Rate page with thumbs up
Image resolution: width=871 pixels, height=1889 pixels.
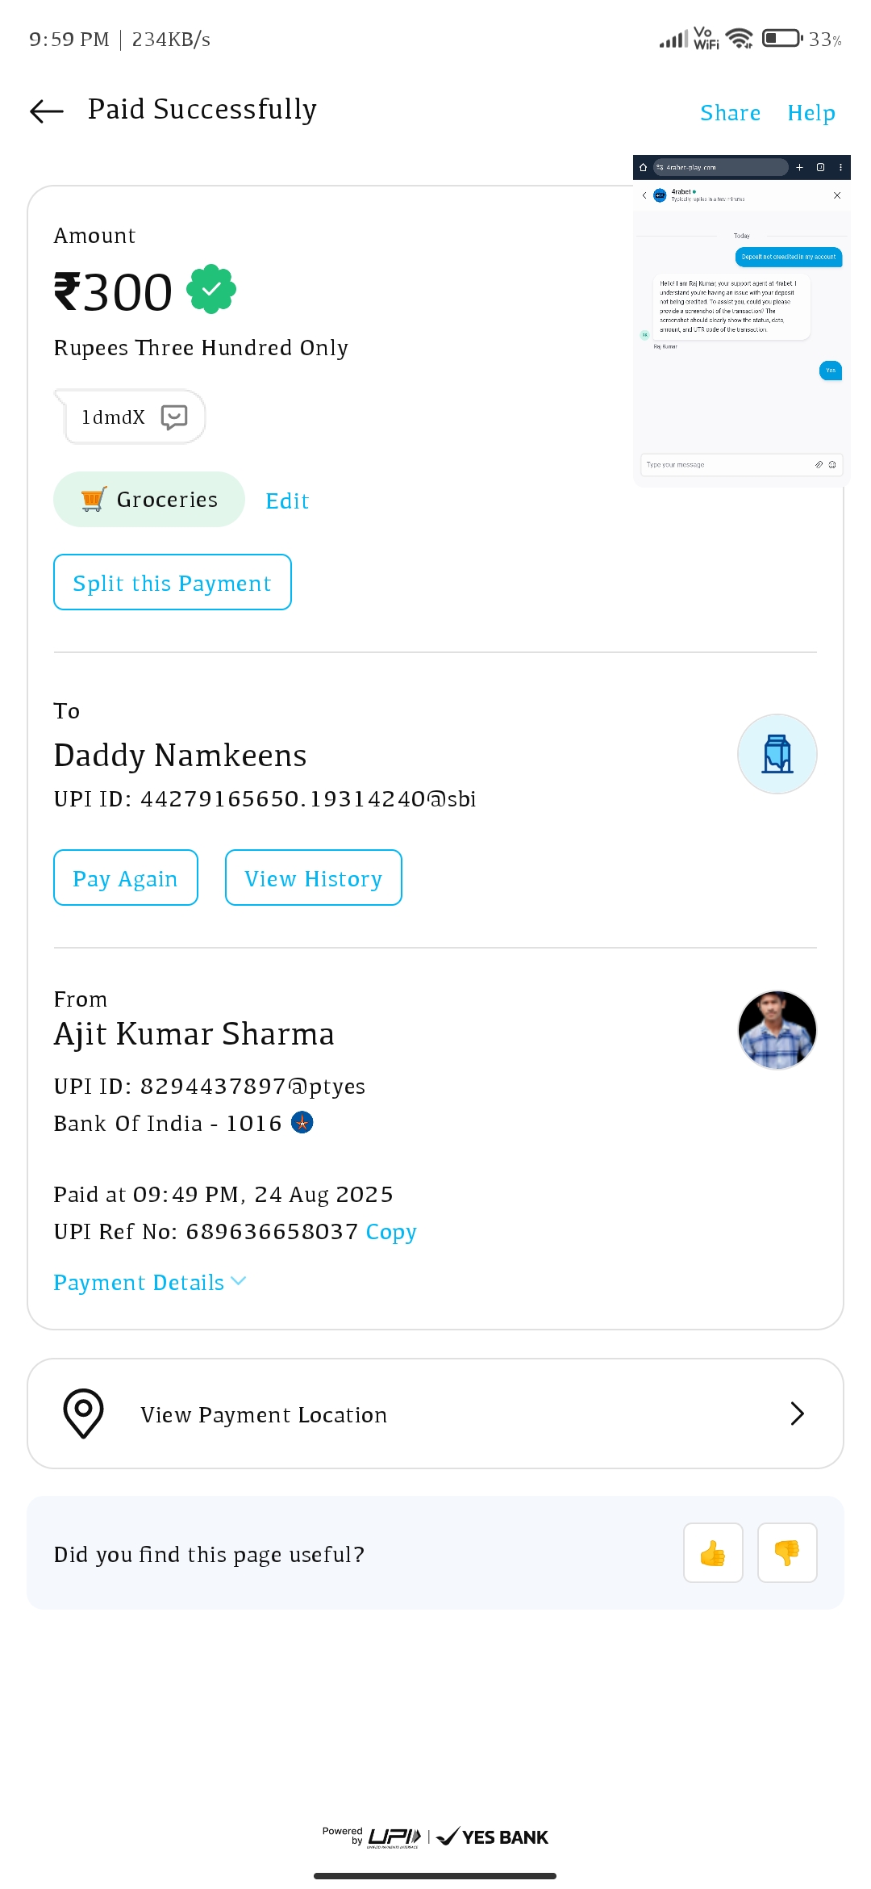[x=713, y=1553]
